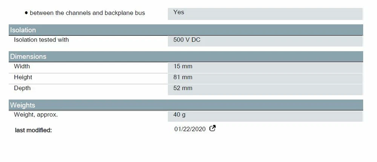The width and height of the screenshot is (377, 162).
Task: Select the 40 g weight value
Action: point(179,115)
